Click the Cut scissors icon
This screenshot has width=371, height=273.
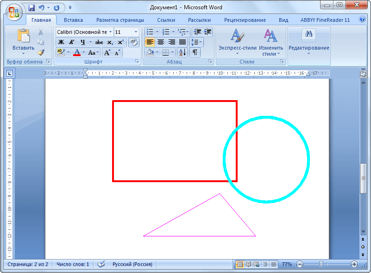(x=41, y=32)
